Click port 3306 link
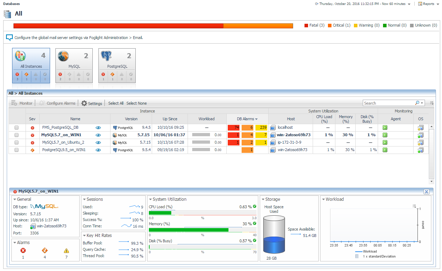The width and height of the screenshot is (442, 271). tap(34, 233)
